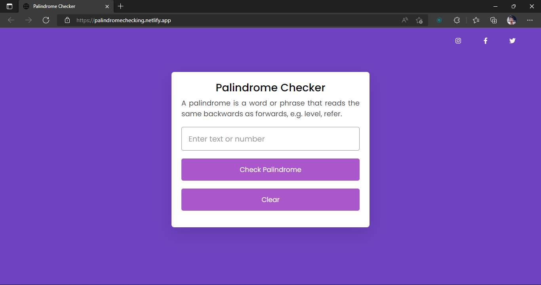Open the Browser Essentials icon
The image size is (541, 285).
point(457,20)
